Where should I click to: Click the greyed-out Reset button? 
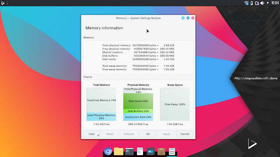(110, 134)
